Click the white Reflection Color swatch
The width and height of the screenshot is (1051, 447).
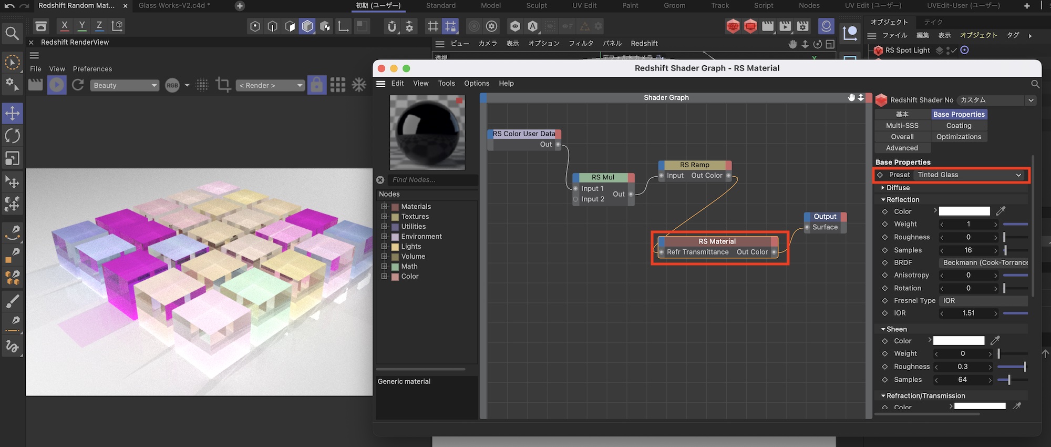tap(964, 211)
